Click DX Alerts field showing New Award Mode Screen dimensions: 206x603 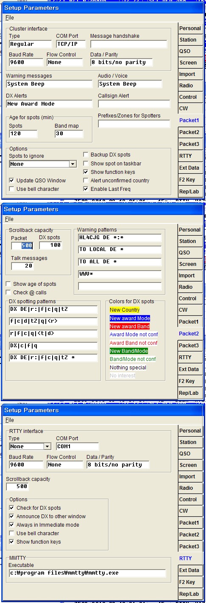(49, 104)
